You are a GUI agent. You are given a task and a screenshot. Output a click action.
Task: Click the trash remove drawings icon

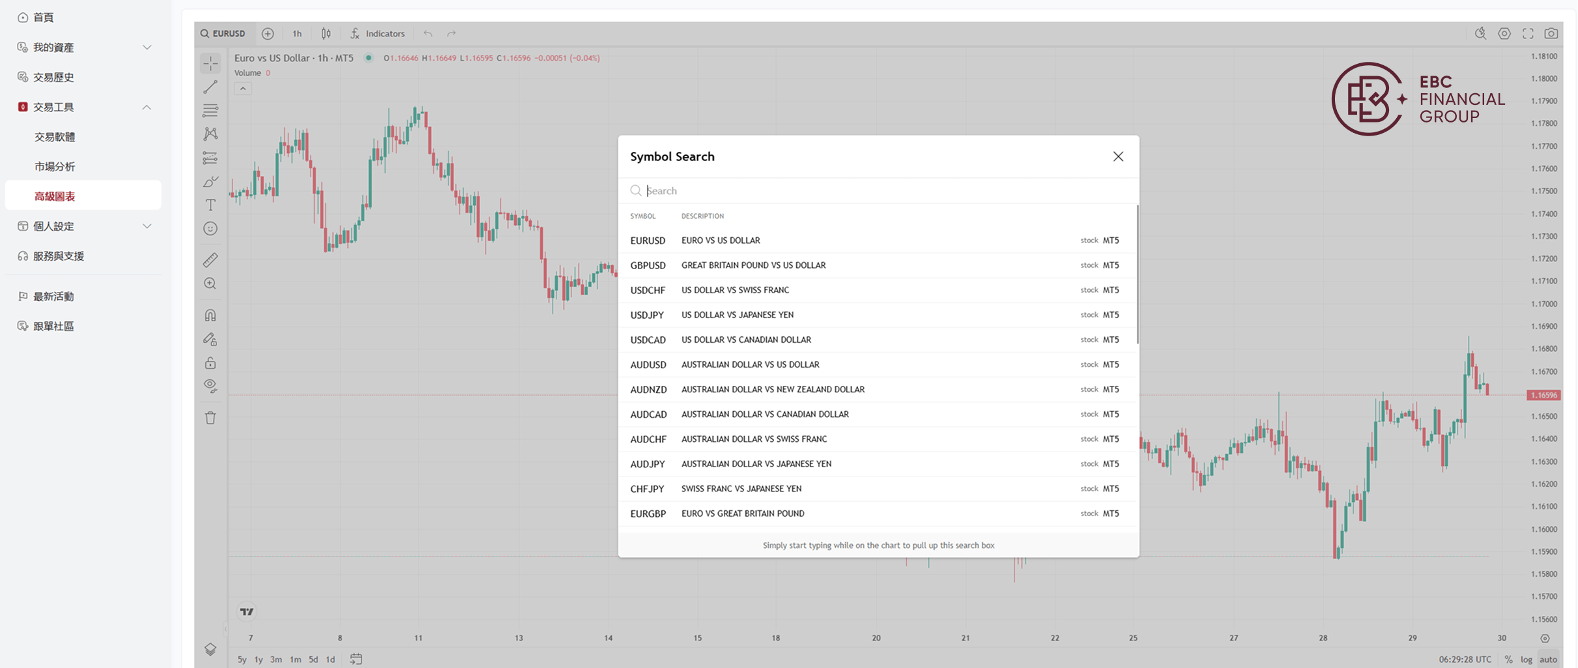click(210, 418)
